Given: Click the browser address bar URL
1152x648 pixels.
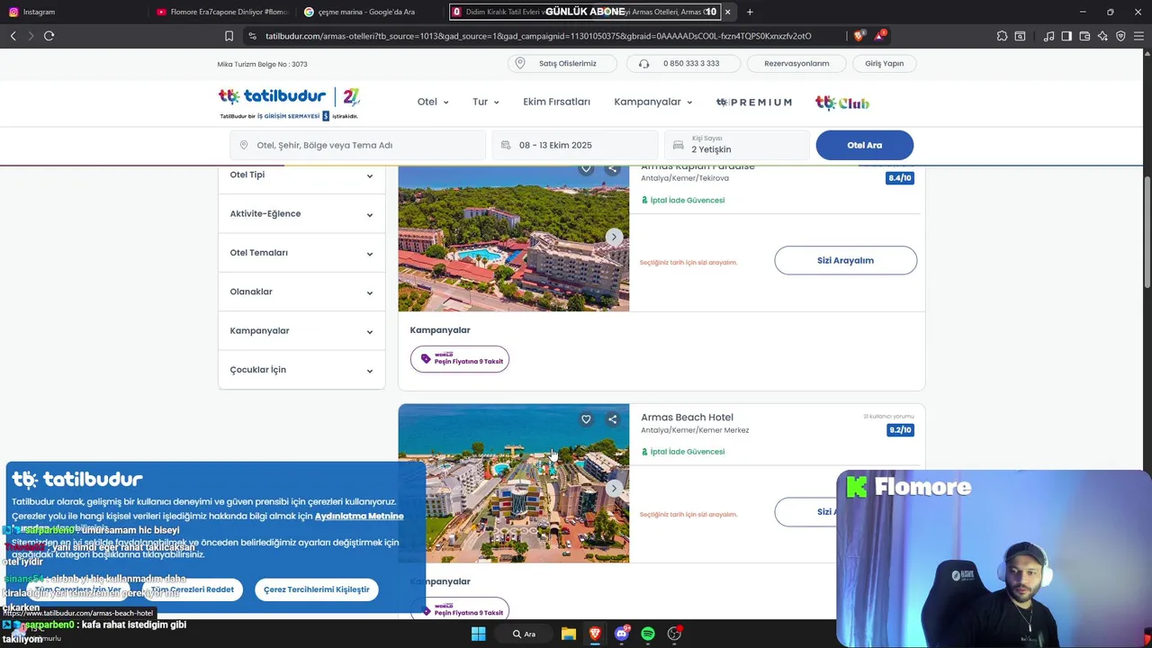Looking at the screenshot, I should pos(538,36).
